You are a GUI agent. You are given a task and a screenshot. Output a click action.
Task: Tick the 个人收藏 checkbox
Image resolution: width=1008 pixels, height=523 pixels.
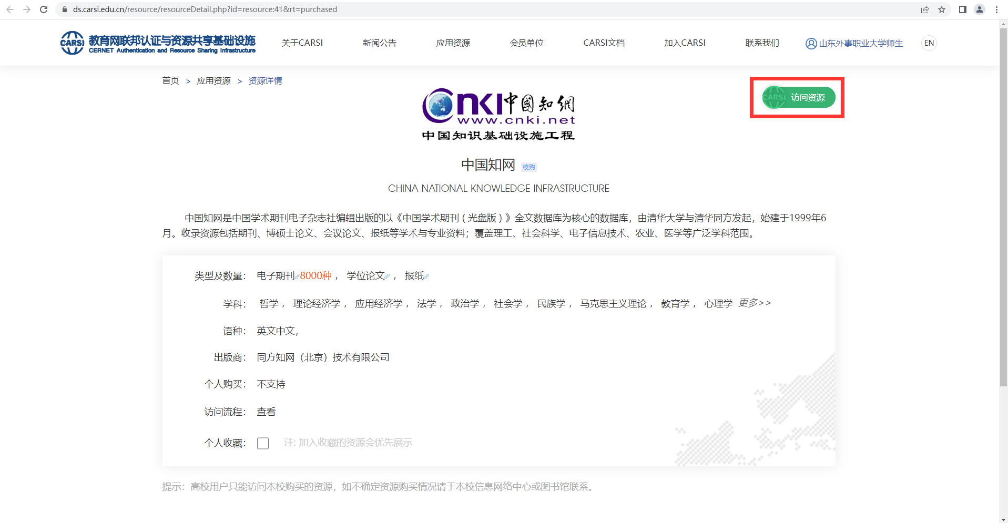263,443
